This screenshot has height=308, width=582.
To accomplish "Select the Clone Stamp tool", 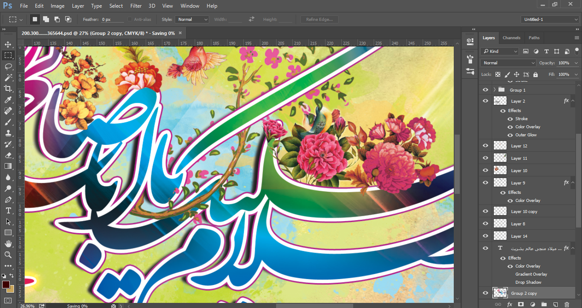I will pos(8,133).
